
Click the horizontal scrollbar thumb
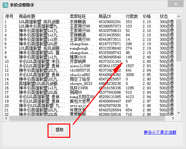pyautogui.click(x=87, y=118)
